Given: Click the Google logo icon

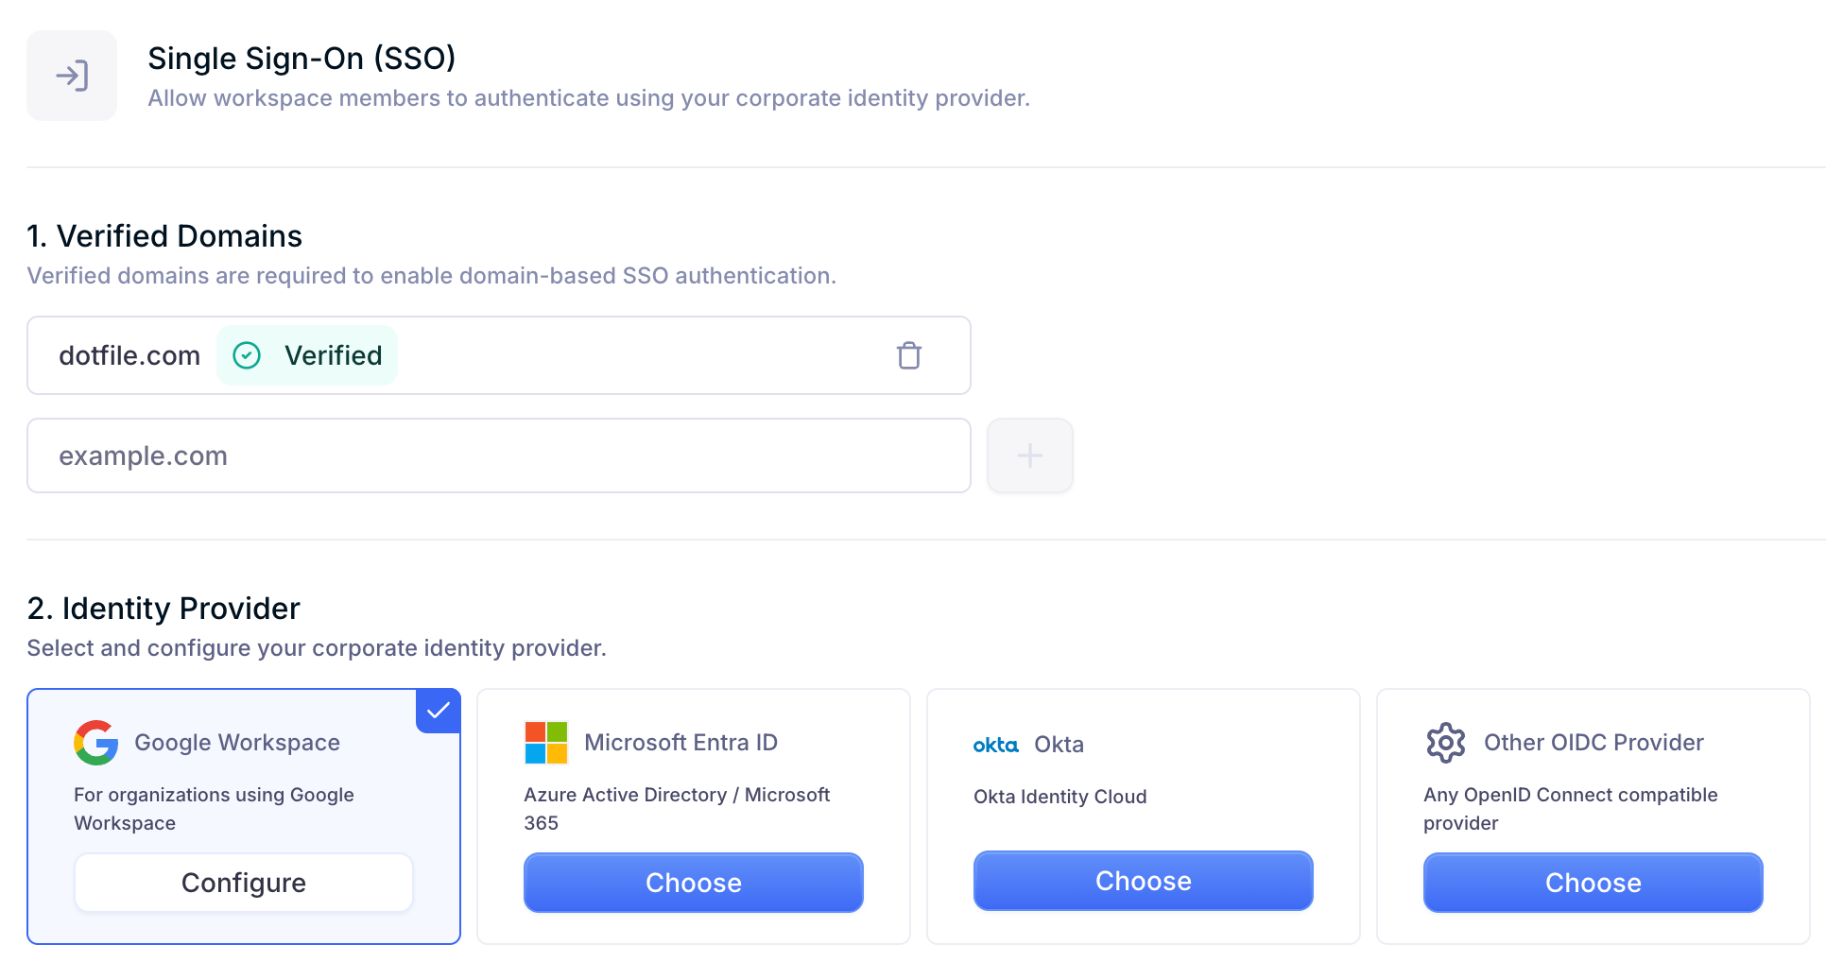Looking at the screenshot, I should point(96,743).
